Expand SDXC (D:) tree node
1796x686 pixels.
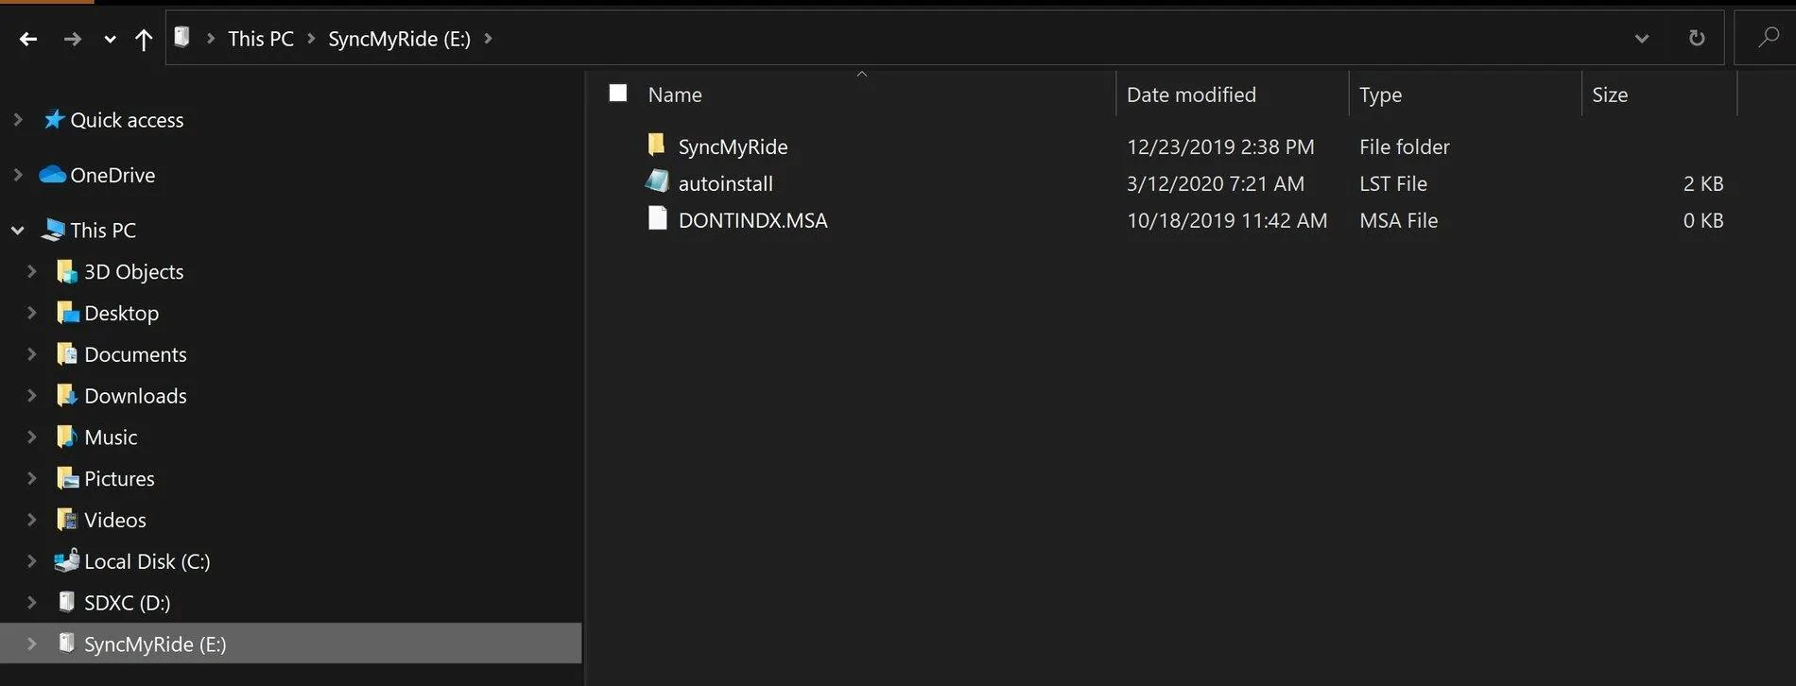point(31,603)
